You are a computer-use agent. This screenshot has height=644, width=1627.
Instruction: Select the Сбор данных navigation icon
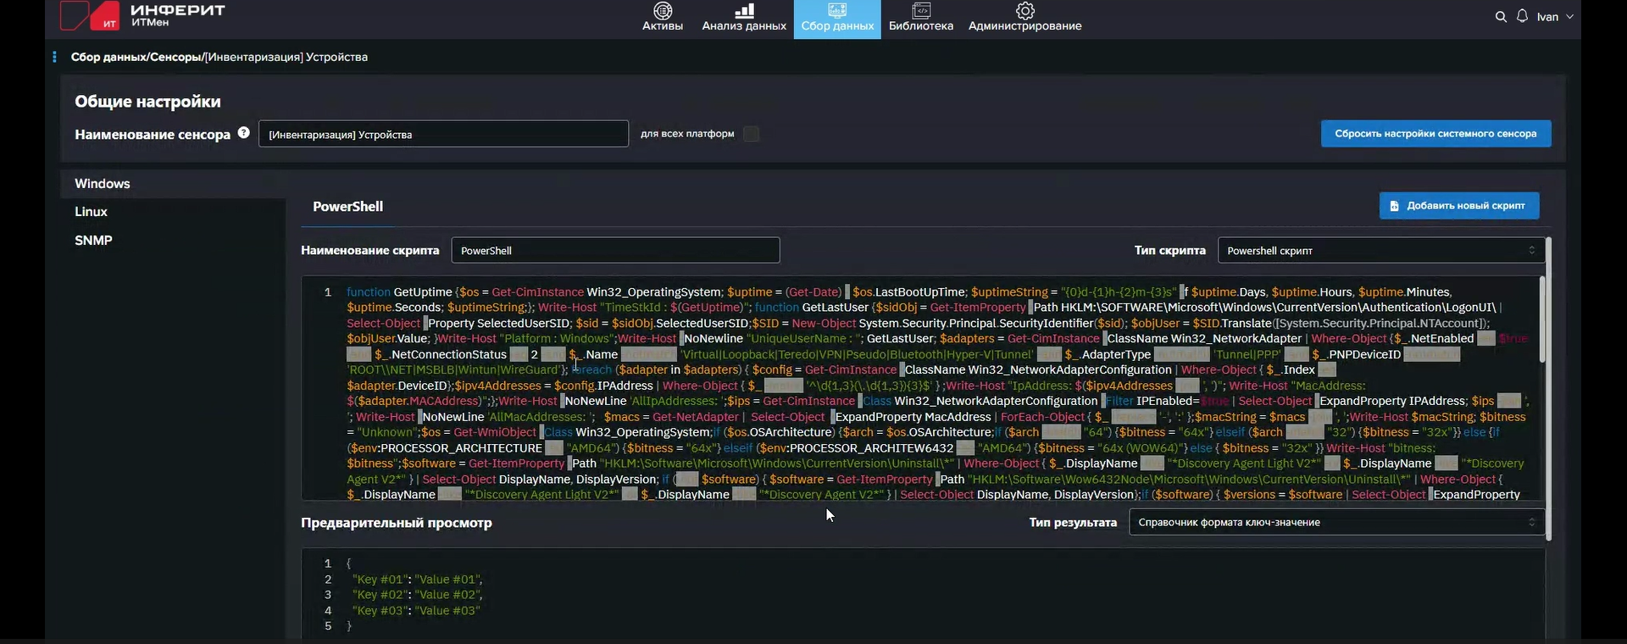coord(837,11)
